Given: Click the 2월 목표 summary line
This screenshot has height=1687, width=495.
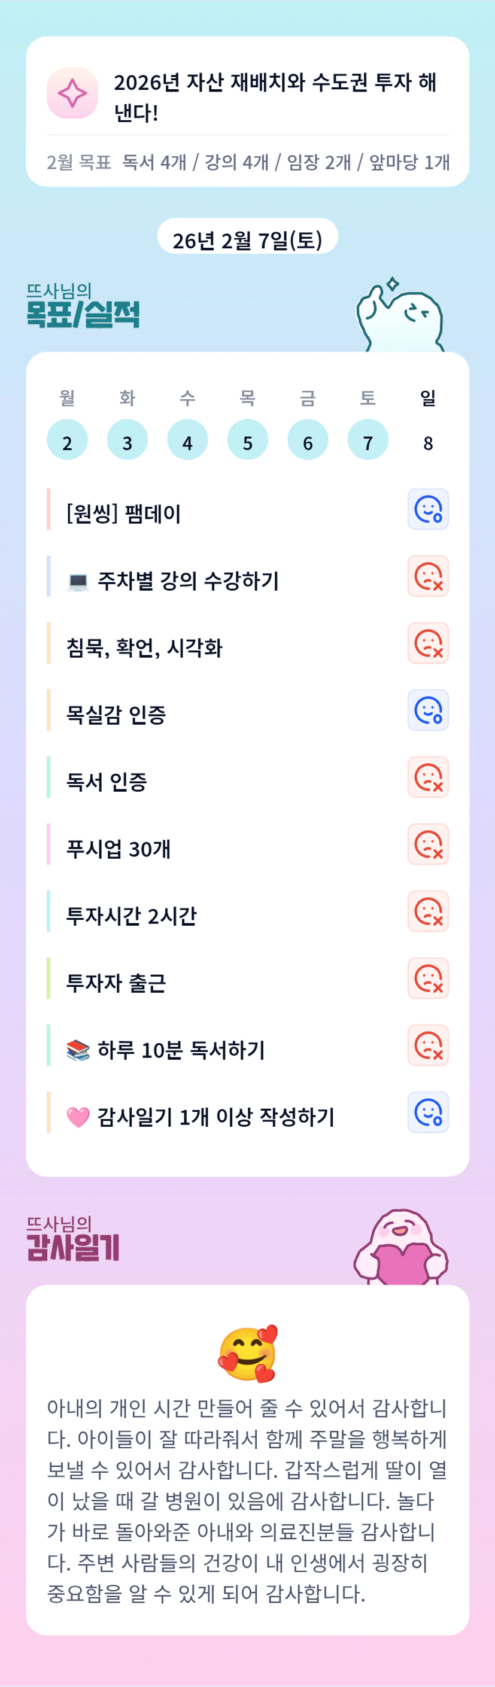Looking at the screenshot, I should pyautogui.click(x=248, y=162).
